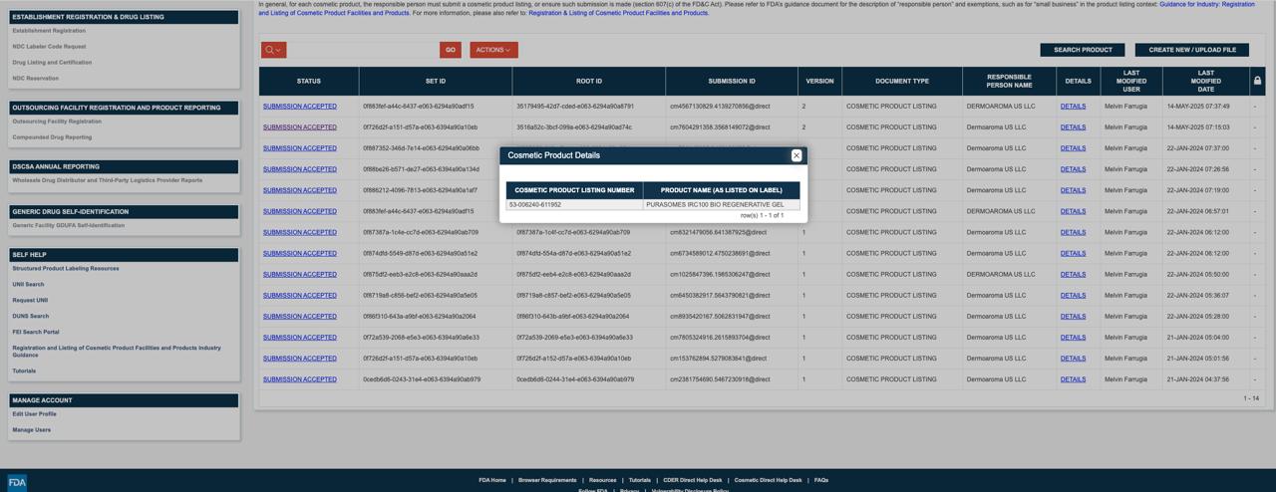Click Product Name (As Listed on Label) header
This screenshot has width=1276, height=492.
[x=722, y=190]
